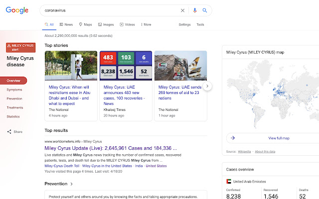
Task: Click the world map thumbnail
Action: tap(272, 95)
